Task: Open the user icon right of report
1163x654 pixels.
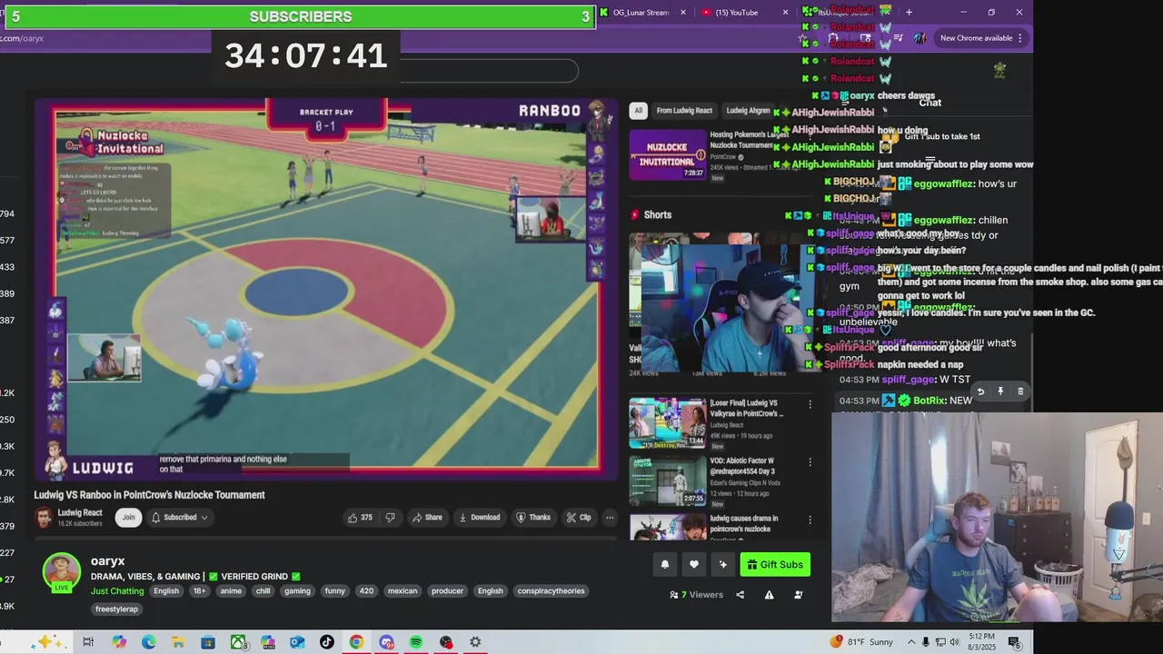Action: pos(798,595)
